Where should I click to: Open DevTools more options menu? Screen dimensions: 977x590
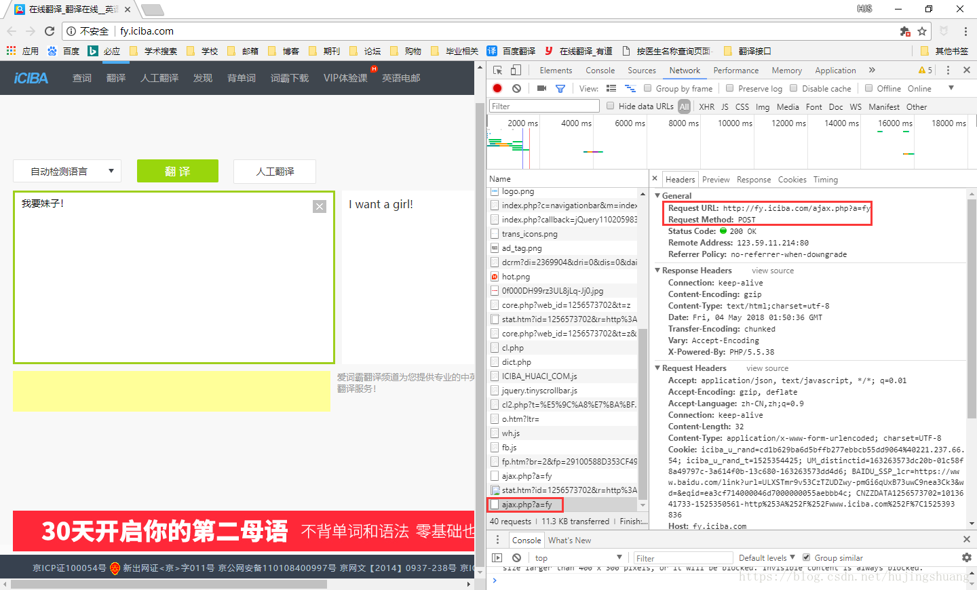949,70
